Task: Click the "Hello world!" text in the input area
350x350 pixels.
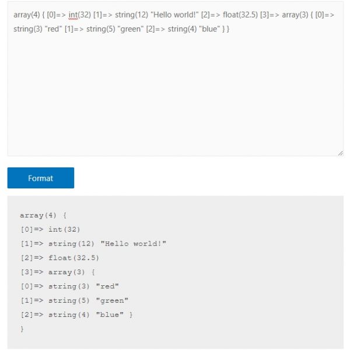Action: tap(174, 13)
